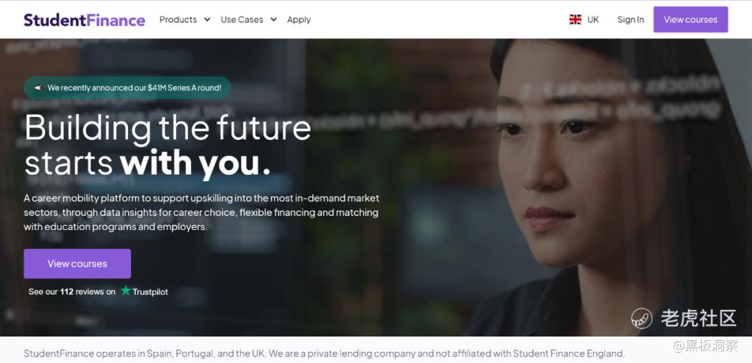Open the Products menu item

[x=178, y=20]
